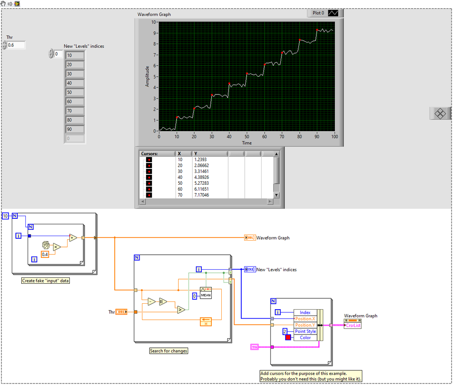Click the array index display field showing 0

58,54
